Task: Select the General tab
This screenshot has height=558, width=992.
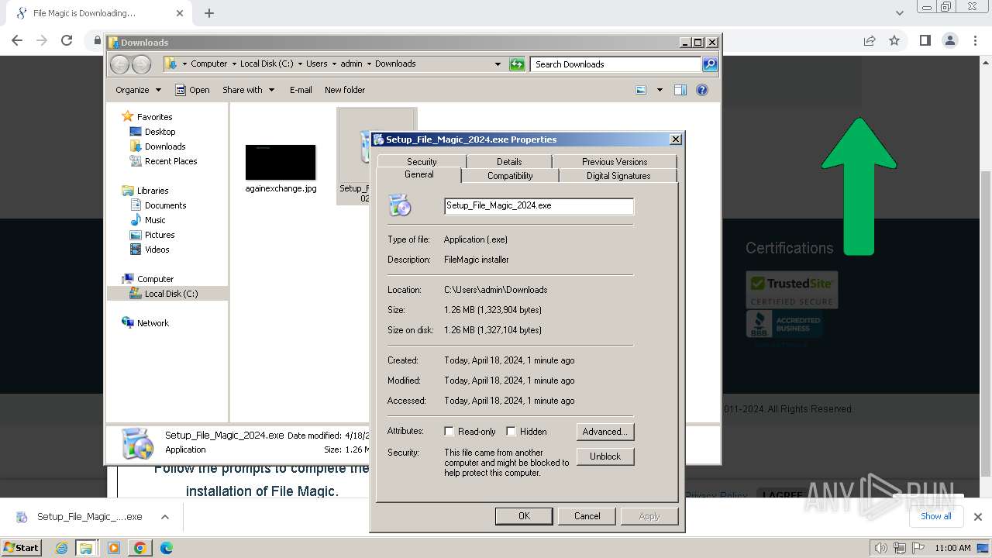Action: (x=419, y=175)
